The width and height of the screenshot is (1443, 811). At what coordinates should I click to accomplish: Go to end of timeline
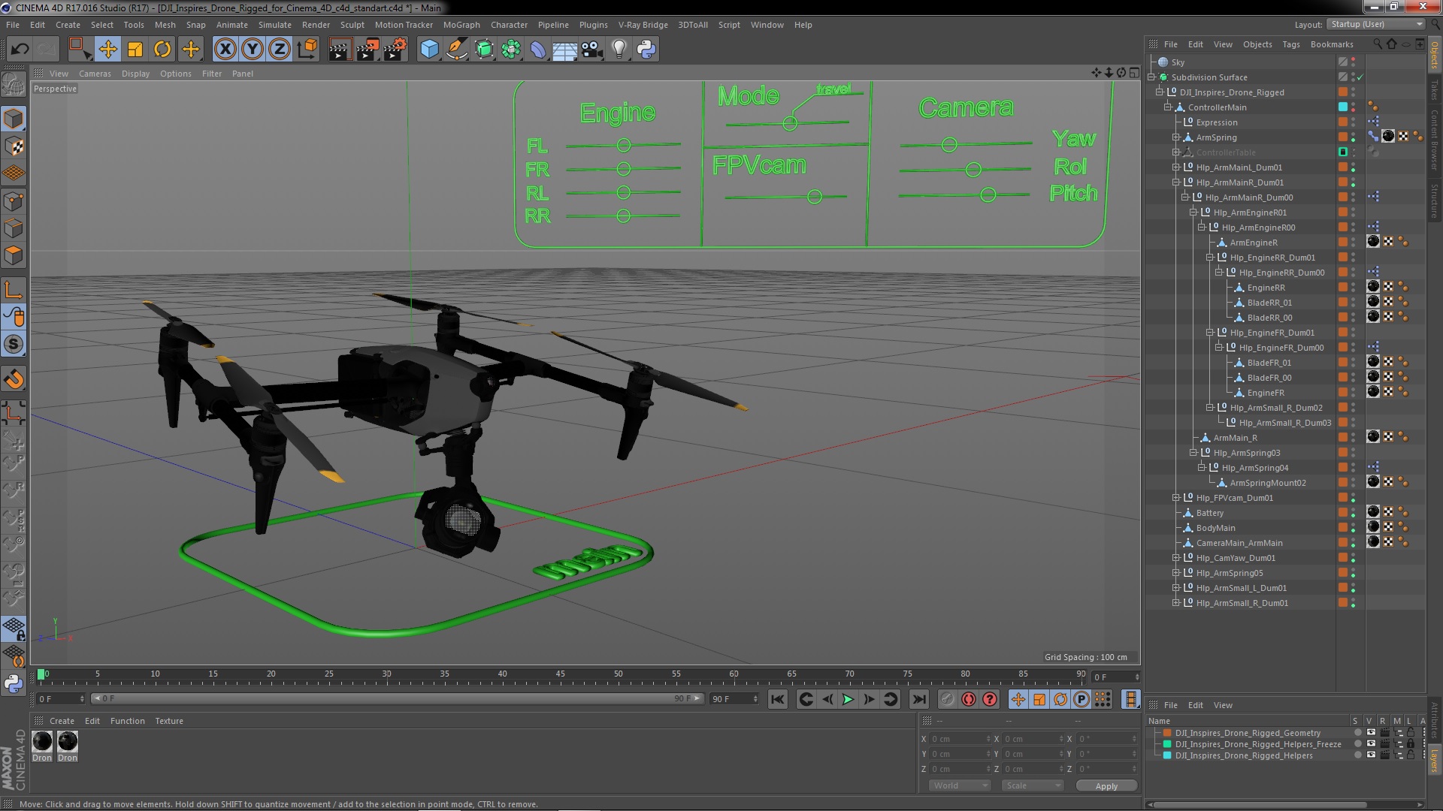919,699
